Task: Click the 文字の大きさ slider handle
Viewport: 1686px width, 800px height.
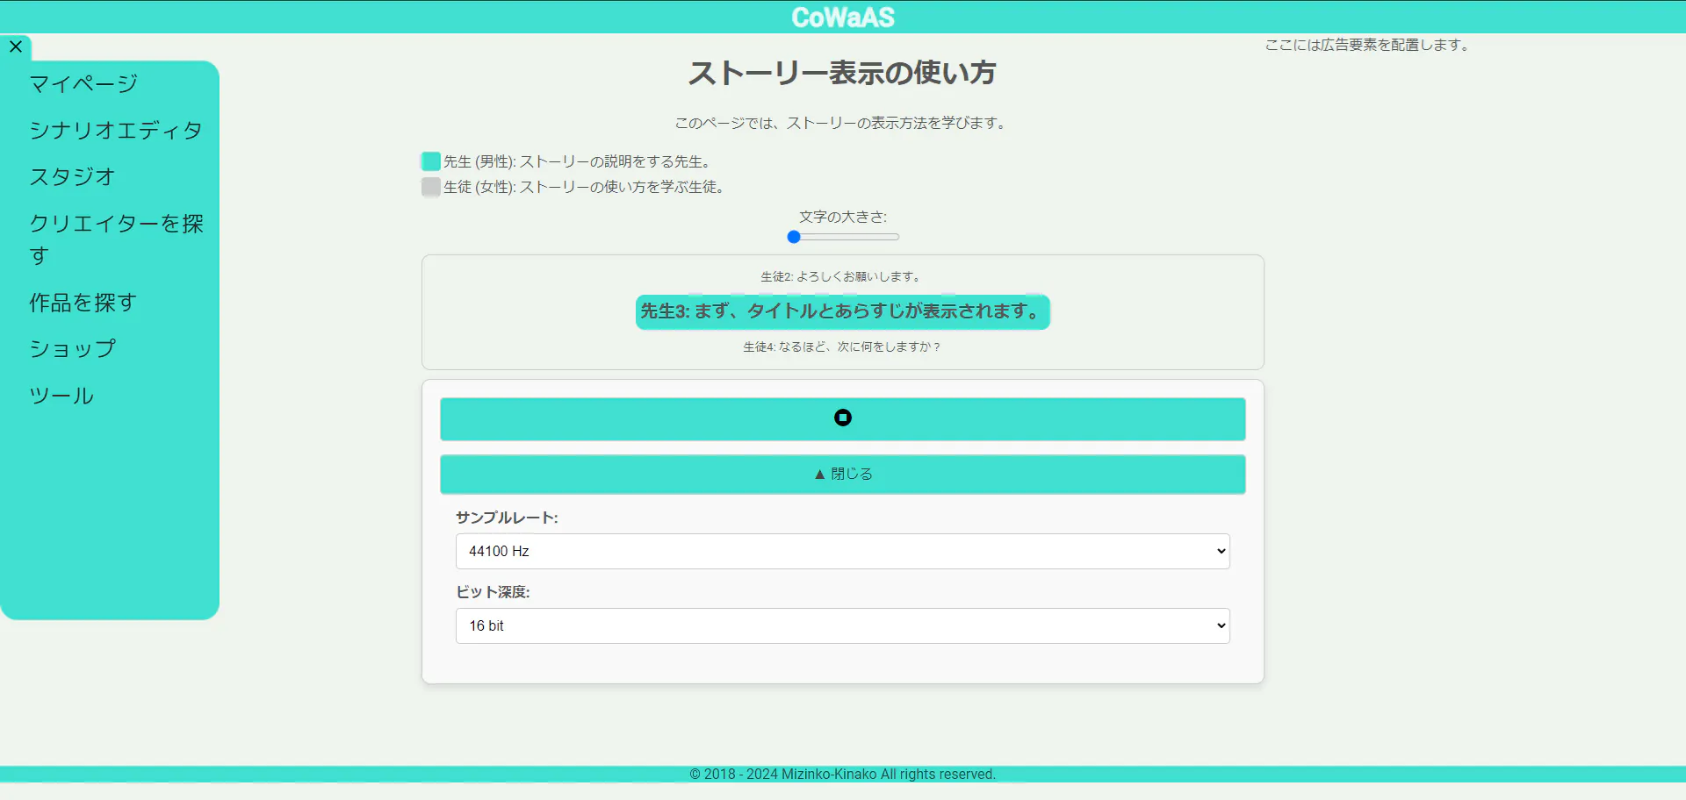Action: pos(794,237)
